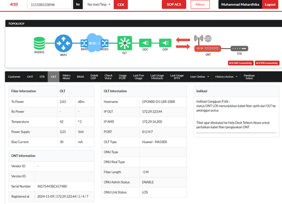Open the Metro Akses tab
Screen dimensions: 282x204
[x=67, y=77]
